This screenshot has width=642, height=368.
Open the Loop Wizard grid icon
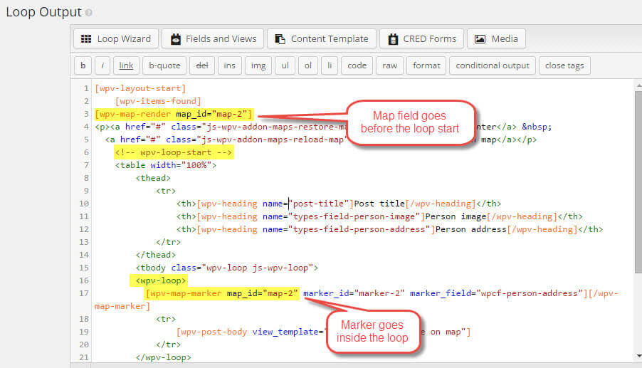point(86,39)
